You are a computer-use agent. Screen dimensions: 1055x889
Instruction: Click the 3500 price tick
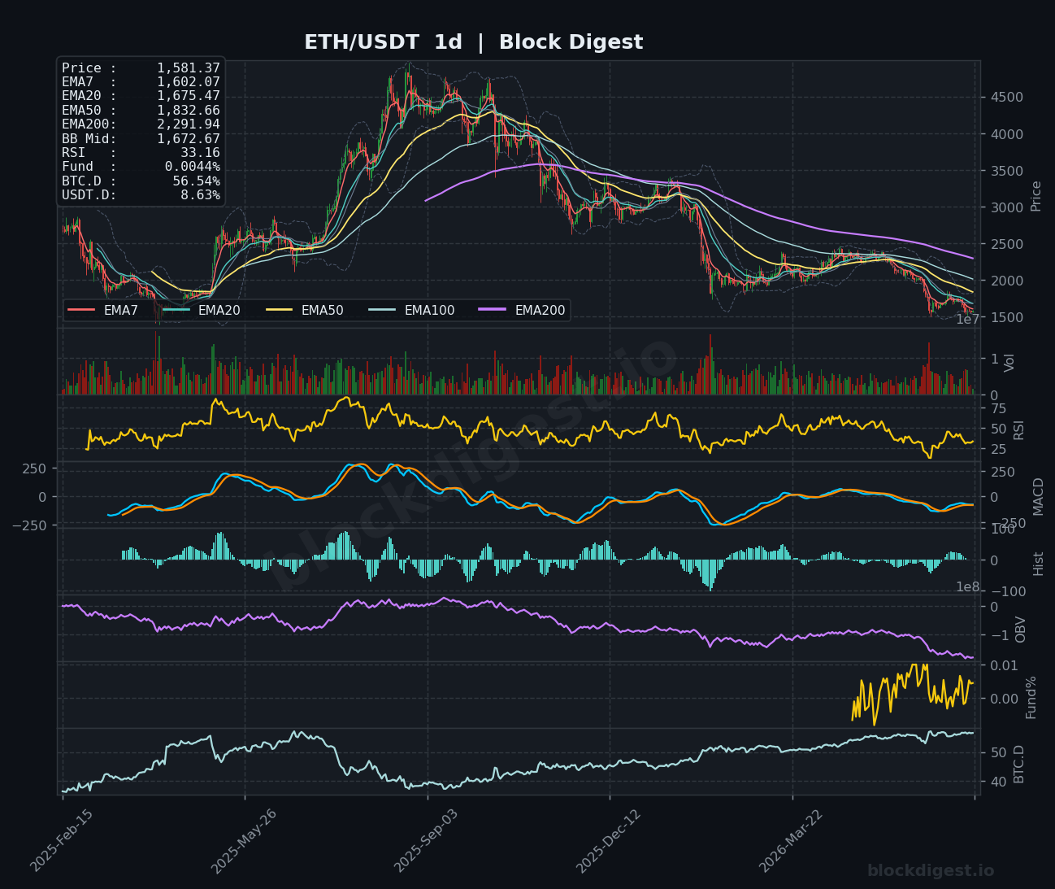(1006, 171)
